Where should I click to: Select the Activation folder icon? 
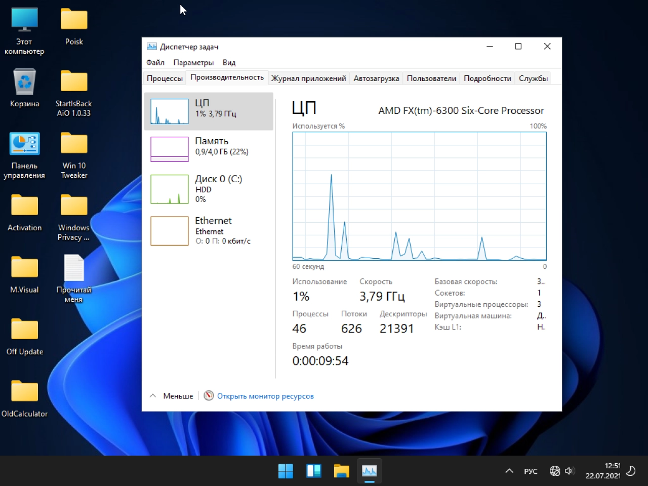coord(24,213)
